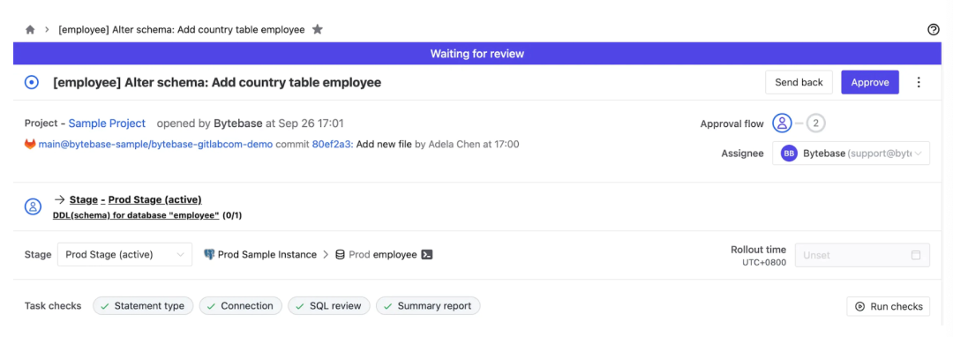Click Prod Sample Instance link

(267, 254)
